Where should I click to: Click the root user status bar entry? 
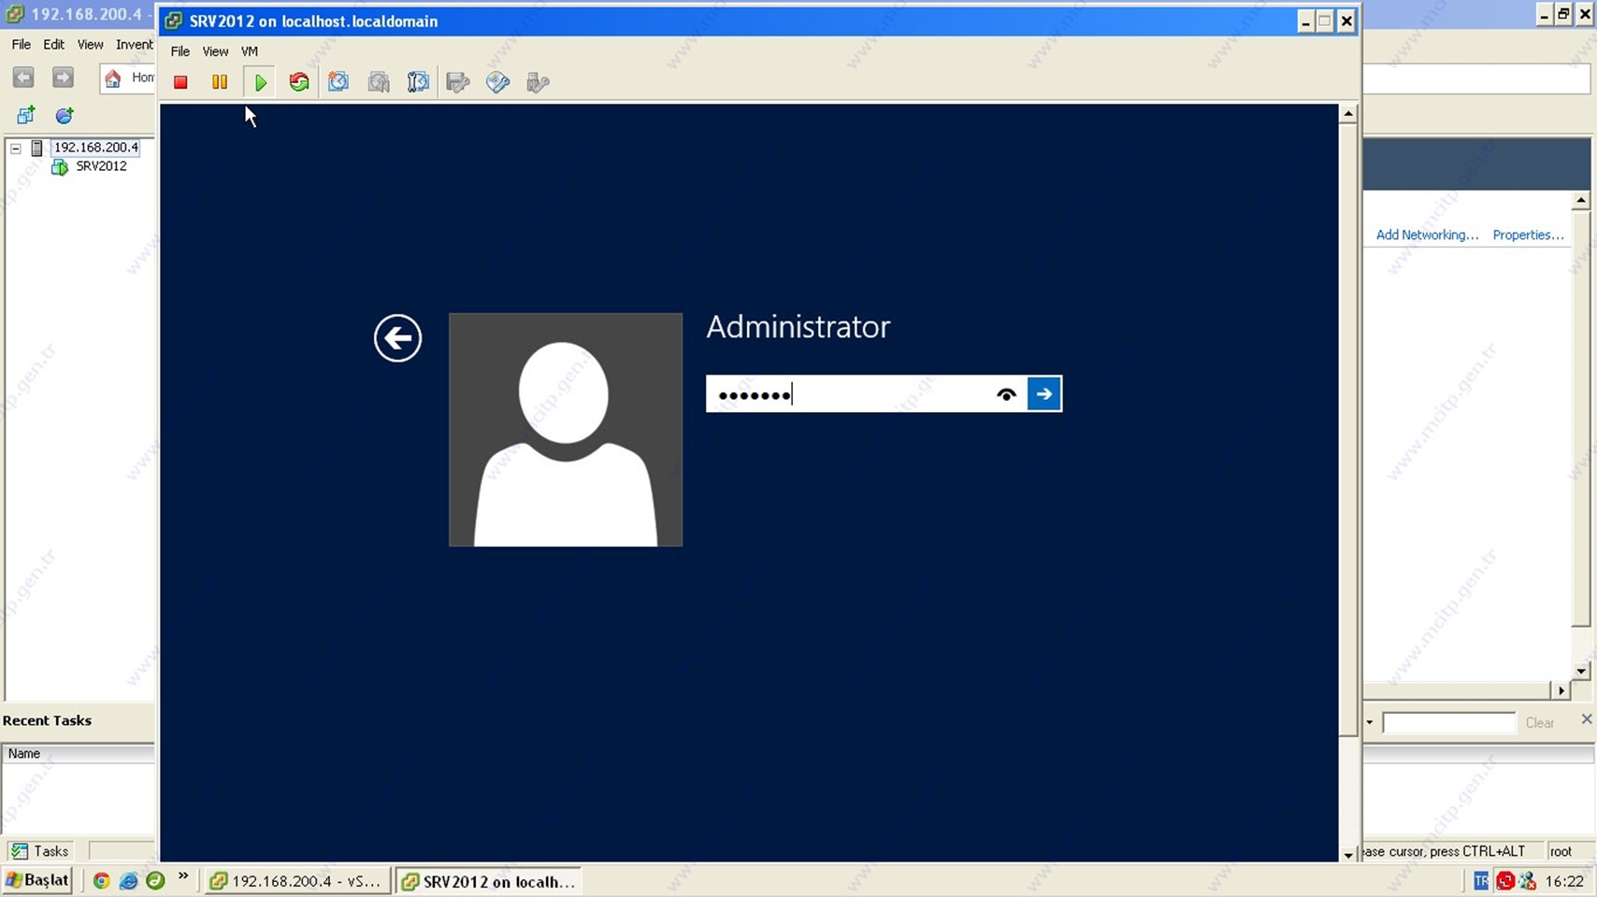tap(1561, 851)
